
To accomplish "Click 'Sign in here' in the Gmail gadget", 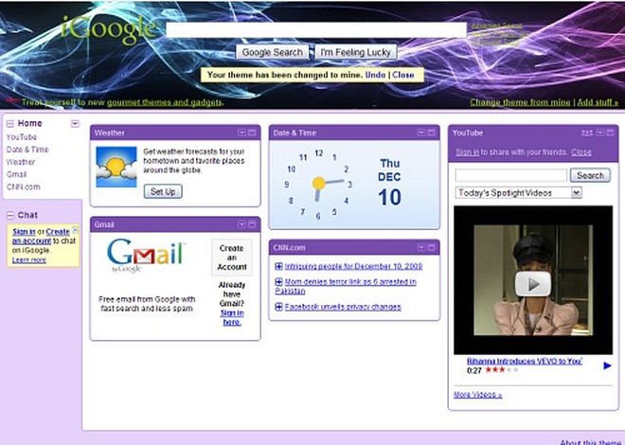I will point(232,317).
